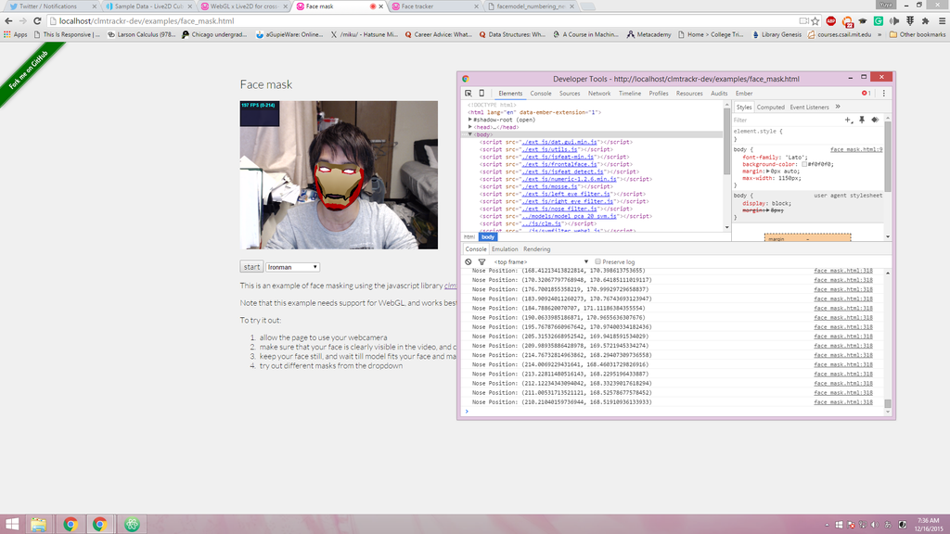
Task: Open the Emulation drawer tab
Action: (505, 248)
